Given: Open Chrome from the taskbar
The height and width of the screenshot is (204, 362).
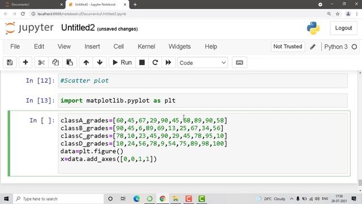Looking at the screenshot, I should 162,199.
